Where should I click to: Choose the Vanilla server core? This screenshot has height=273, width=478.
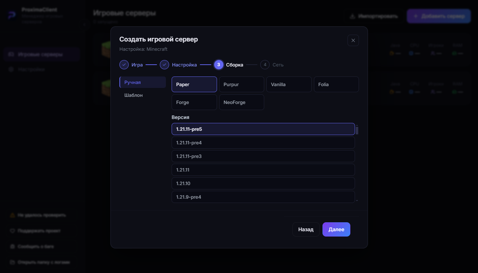289,84
